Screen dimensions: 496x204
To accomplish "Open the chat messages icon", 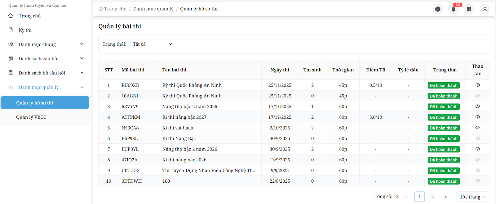I will click(438, 9).
